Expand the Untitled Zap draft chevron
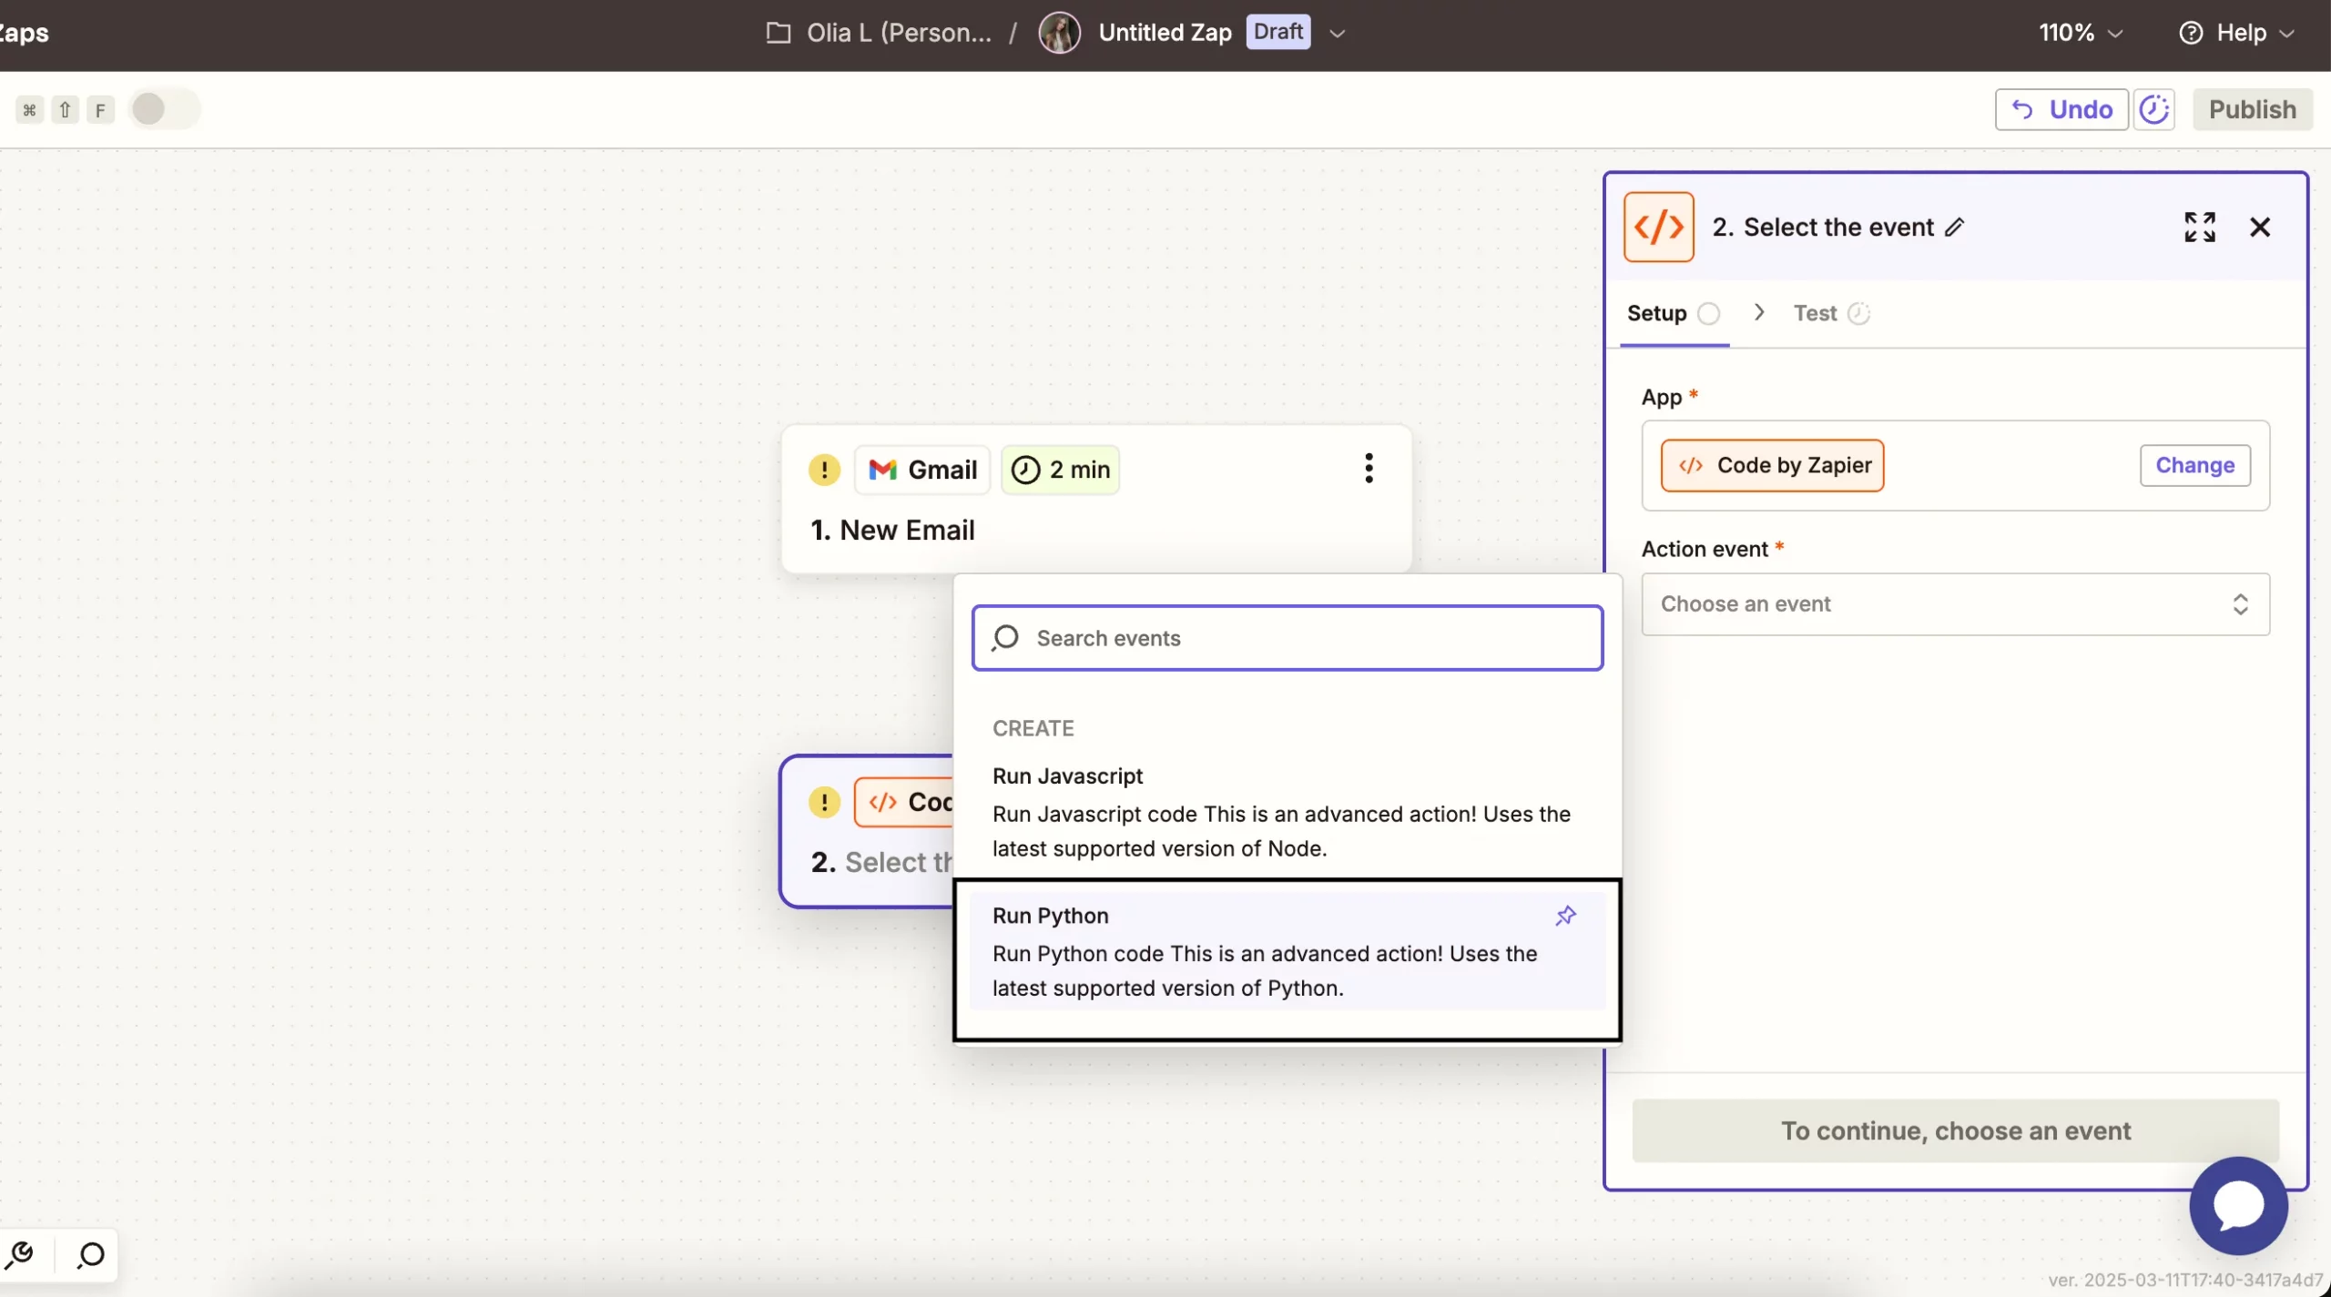The image size is (2331, 1297). pos(1337,34)
